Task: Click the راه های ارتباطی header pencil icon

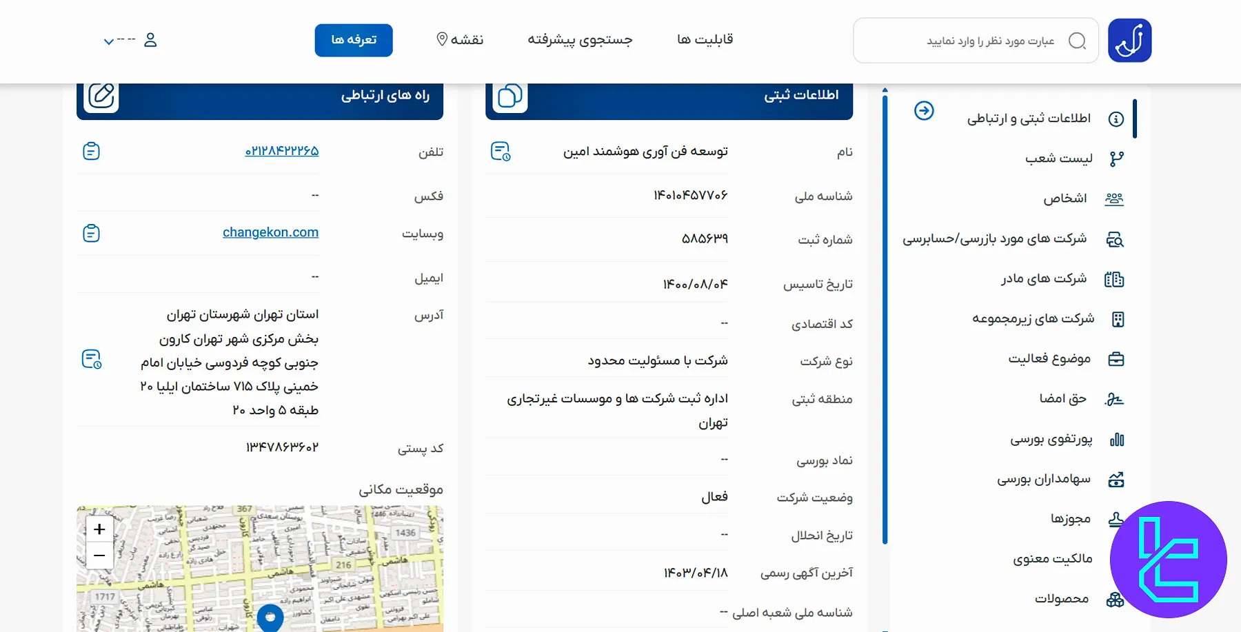Action: click(101, 96)
